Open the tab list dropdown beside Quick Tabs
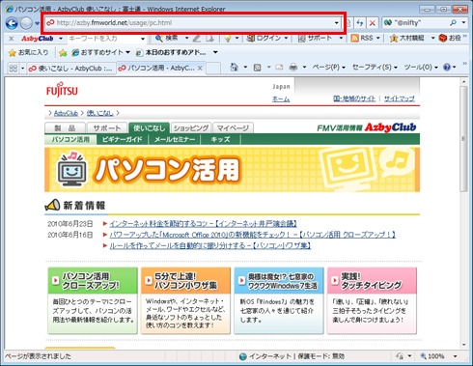473x366 pixels. (x=22, y=69)
